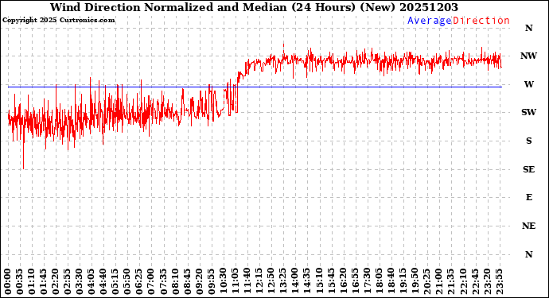Click the 23:20 time label
This screenshot has height=298, width=549.
click(487, 281)
